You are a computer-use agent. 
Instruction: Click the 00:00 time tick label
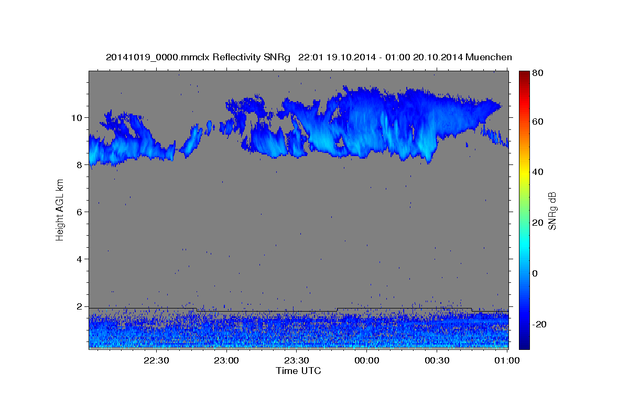[367, 360]
